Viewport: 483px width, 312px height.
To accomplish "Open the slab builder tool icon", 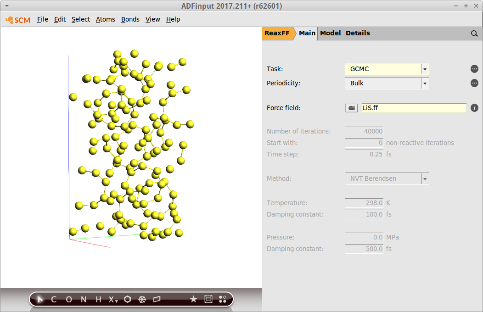I will [x=157, y=299].
